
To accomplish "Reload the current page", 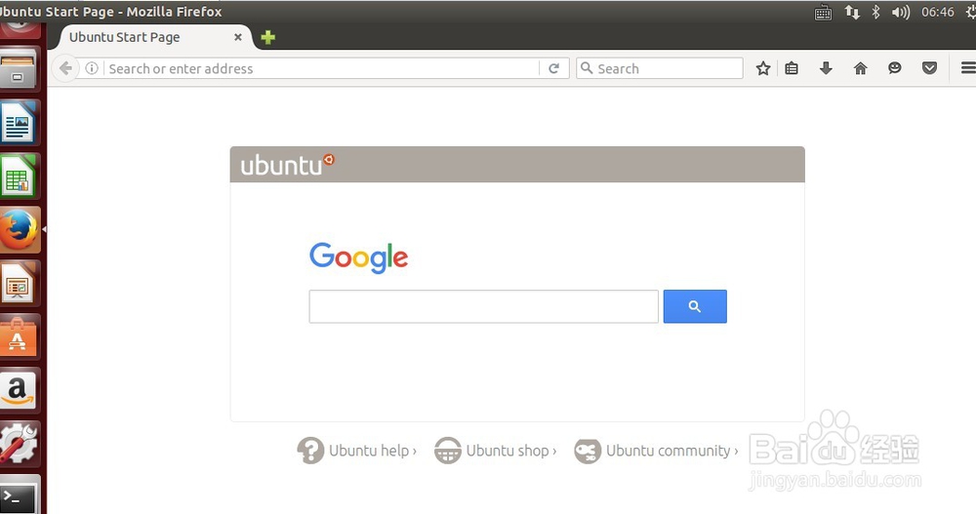I will tap(554, 68).
